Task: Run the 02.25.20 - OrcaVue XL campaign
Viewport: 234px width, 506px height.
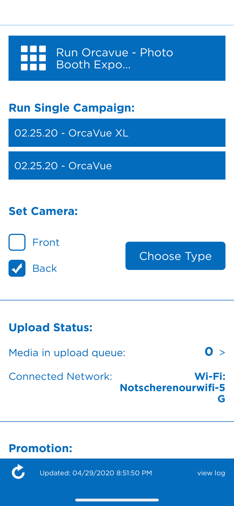Action: click(117, 133)
